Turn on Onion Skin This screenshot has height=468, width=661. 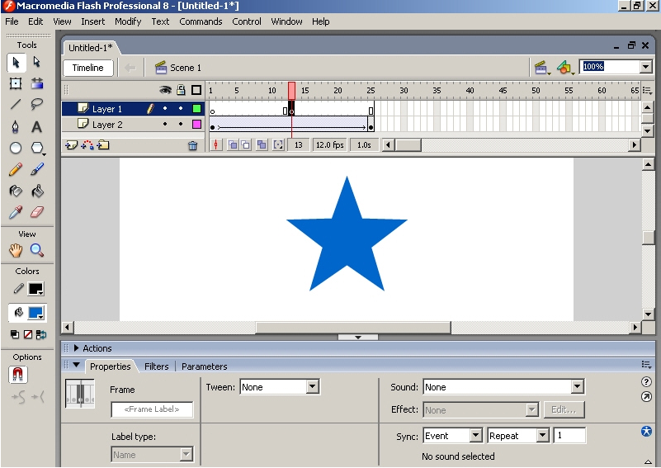click(x=233, y=145)
